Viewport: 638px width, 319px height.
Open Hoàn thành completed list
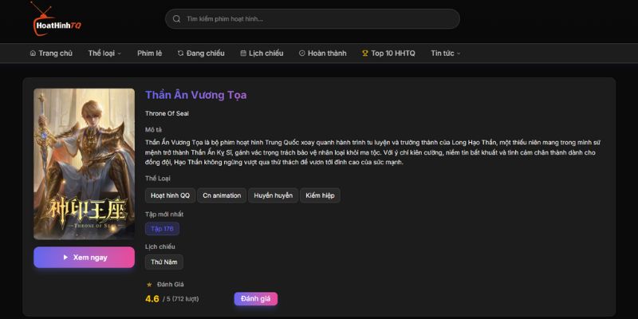[x=323, y=53]
